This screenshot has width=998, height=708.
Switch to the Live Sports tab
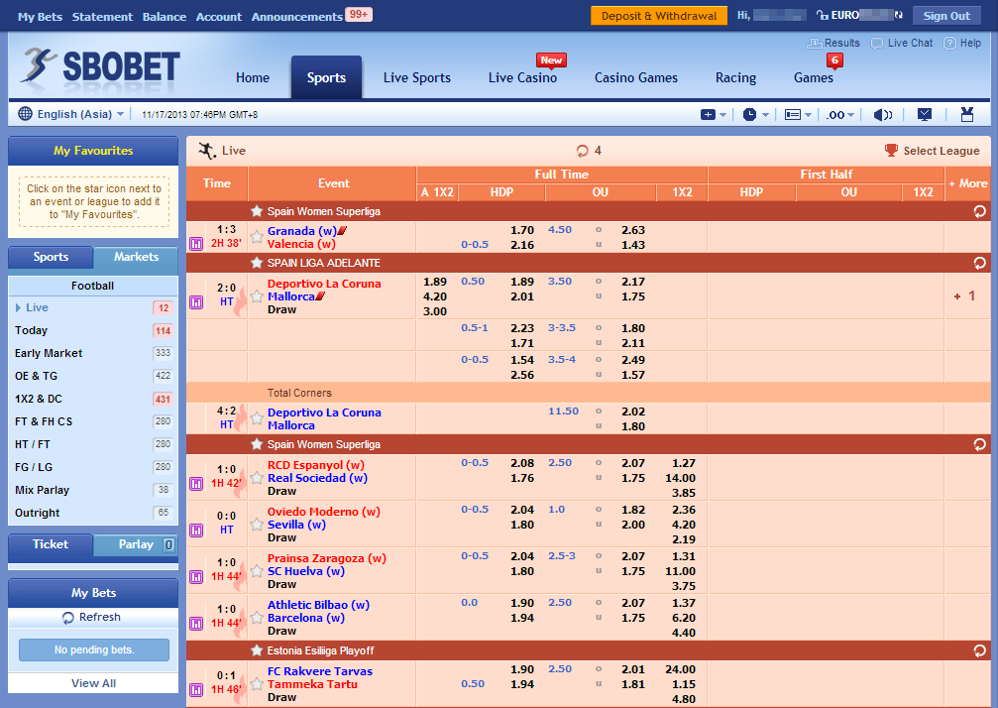click(x=416, y=76)
